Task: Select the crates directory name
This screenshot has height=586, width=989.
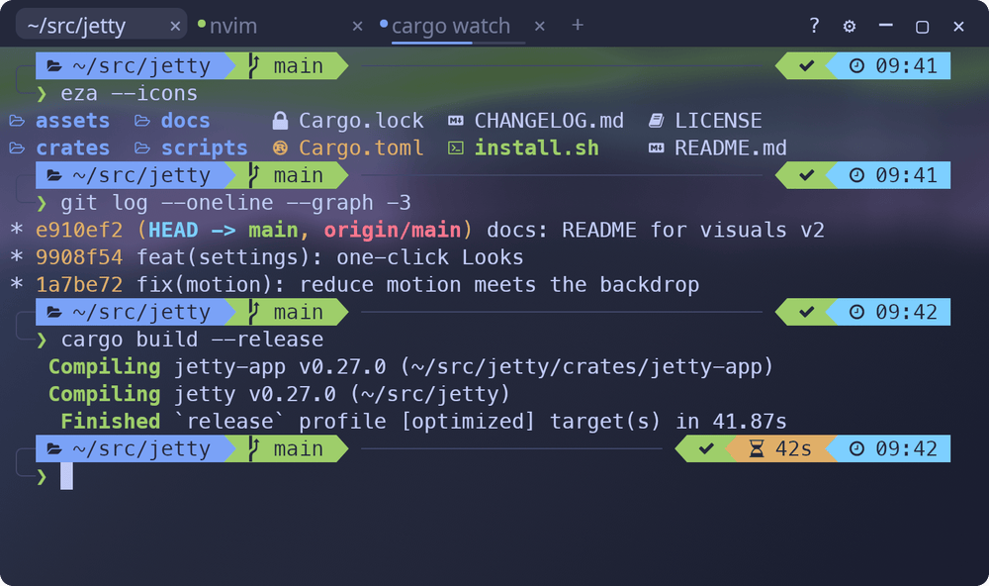Action: pyautogui.click(x=72, y=147)
